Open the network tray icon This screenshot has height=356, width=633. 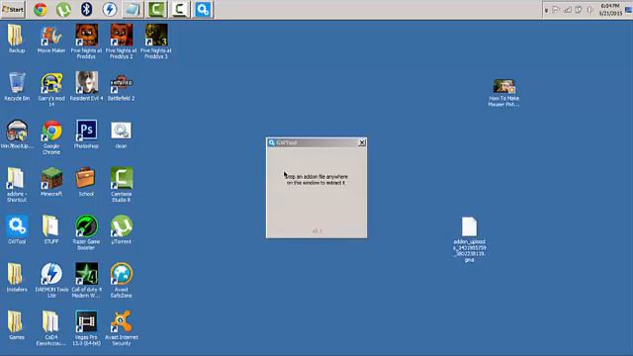pyautogui.click(x=568, y=10)
